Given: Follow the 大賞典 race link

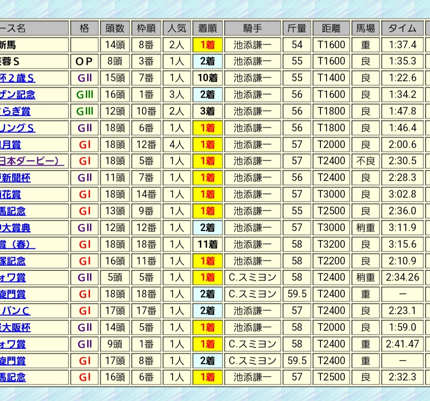Looking at the screenshot, I should pos(15,228).
